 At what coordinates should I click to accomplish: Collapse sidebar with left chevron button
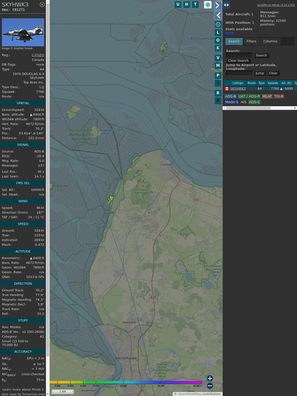tap(218, 16)
